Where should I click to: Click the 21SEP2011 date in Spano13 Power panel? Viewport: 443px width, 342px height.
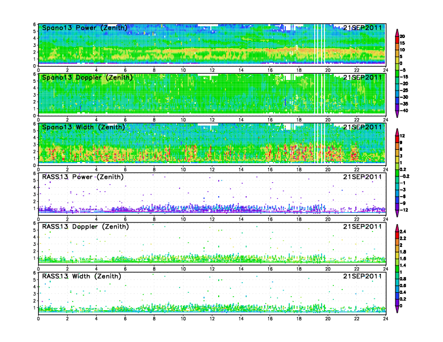pyautogui.click(x=362, y=27)
